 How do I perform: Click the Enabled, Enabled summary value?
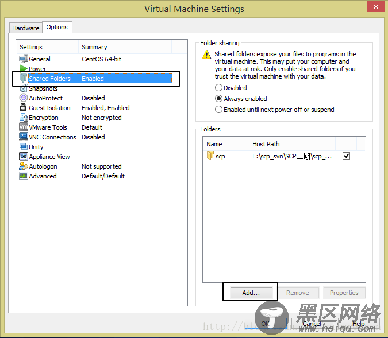point(106,108)
